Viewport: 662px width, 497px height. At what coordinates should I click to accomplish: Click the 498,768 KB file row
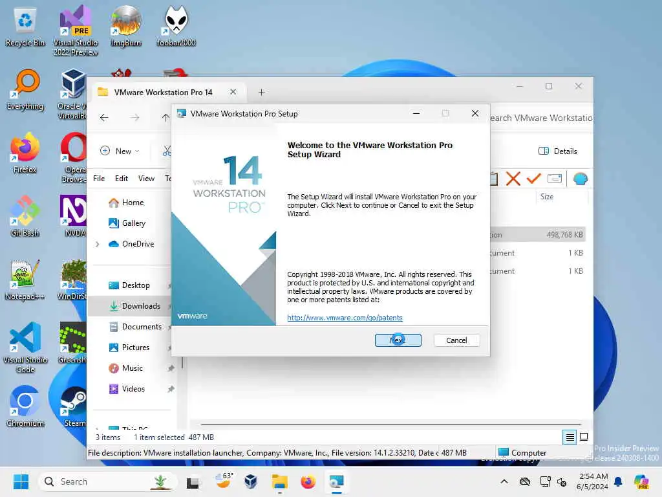point(537,235)
